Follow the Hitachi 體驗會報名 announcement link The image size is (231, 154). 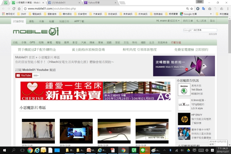click(64, 62)
